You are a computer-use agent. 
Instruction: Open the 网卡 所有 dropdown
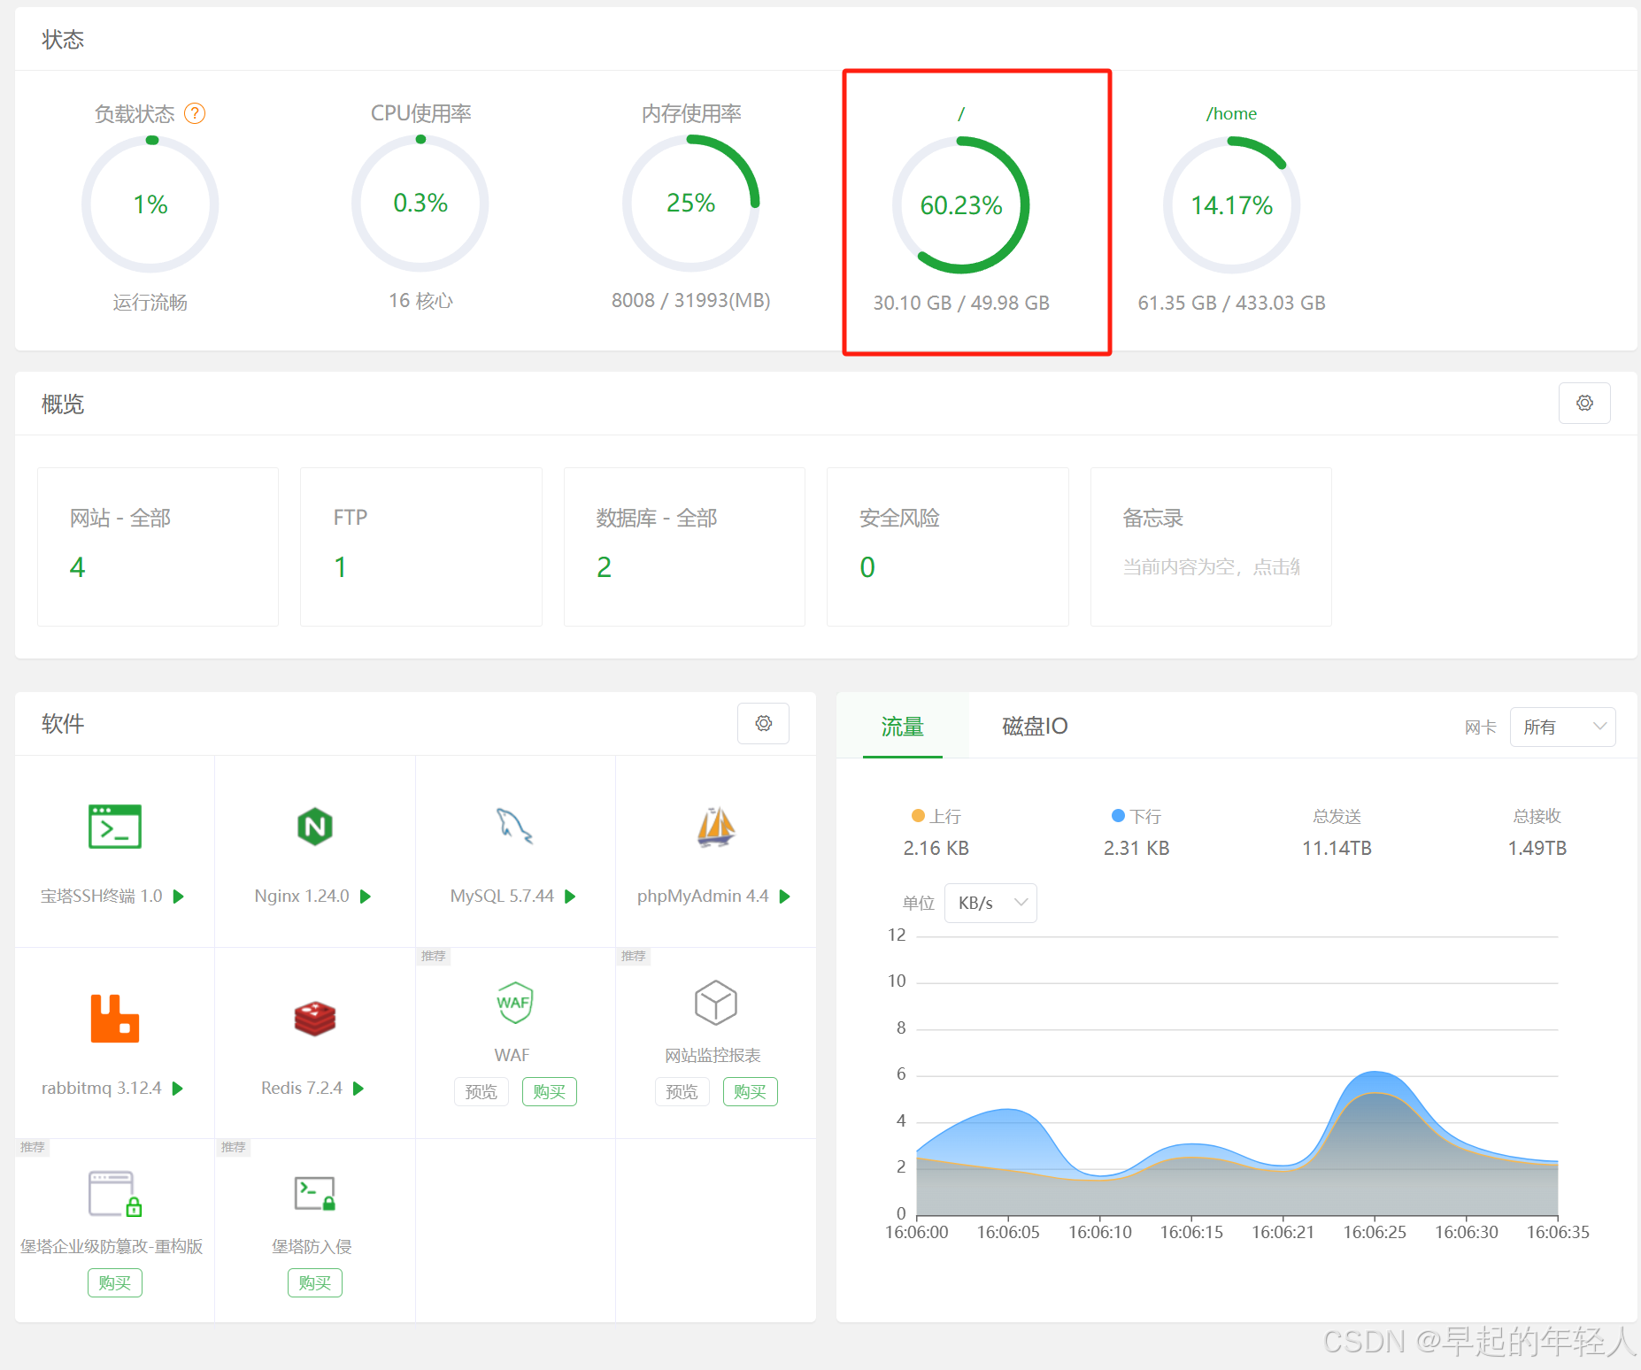pyautogui.click(x=1562, y=727)
